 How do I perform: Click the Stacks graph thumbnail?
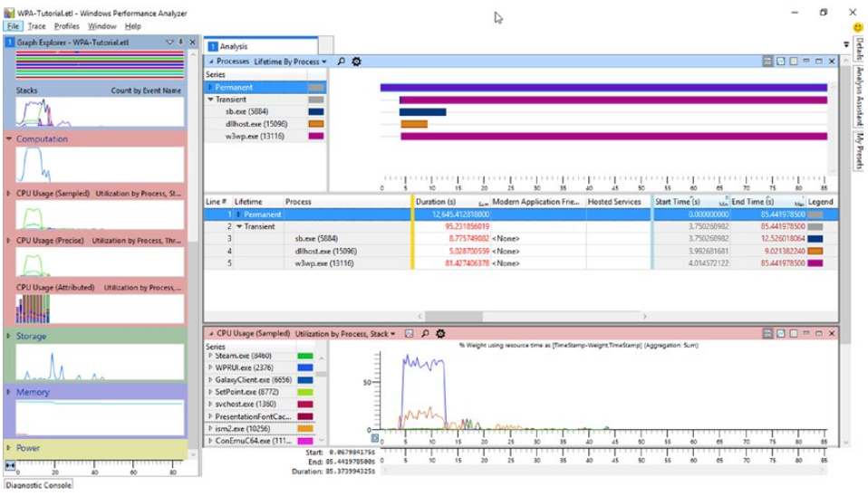pyautogui.click(x=100, y=111)
